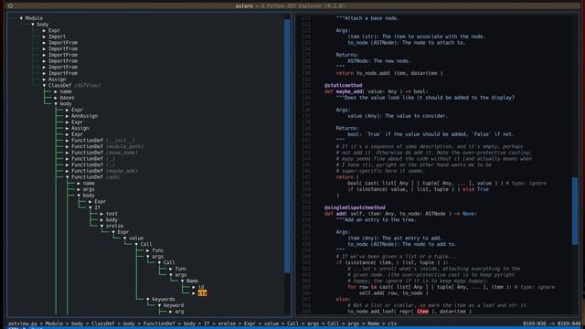
Task: Click the 0169:036 -> 0169:040 position indicator
Action: pyautogui.click(x=551, y=324)
